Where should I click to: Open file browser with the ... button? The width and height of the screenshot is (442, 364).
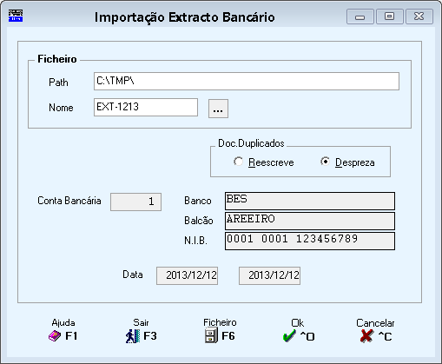click(x=218, y=109)
